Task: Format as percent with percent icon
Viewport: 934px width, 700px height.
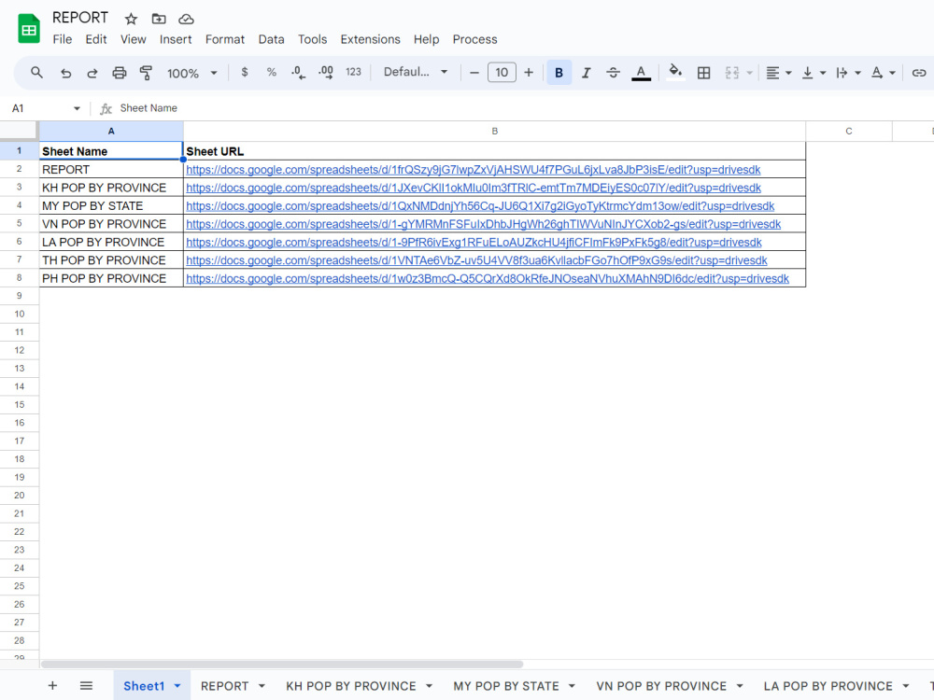Action: [x=272, y=72]
